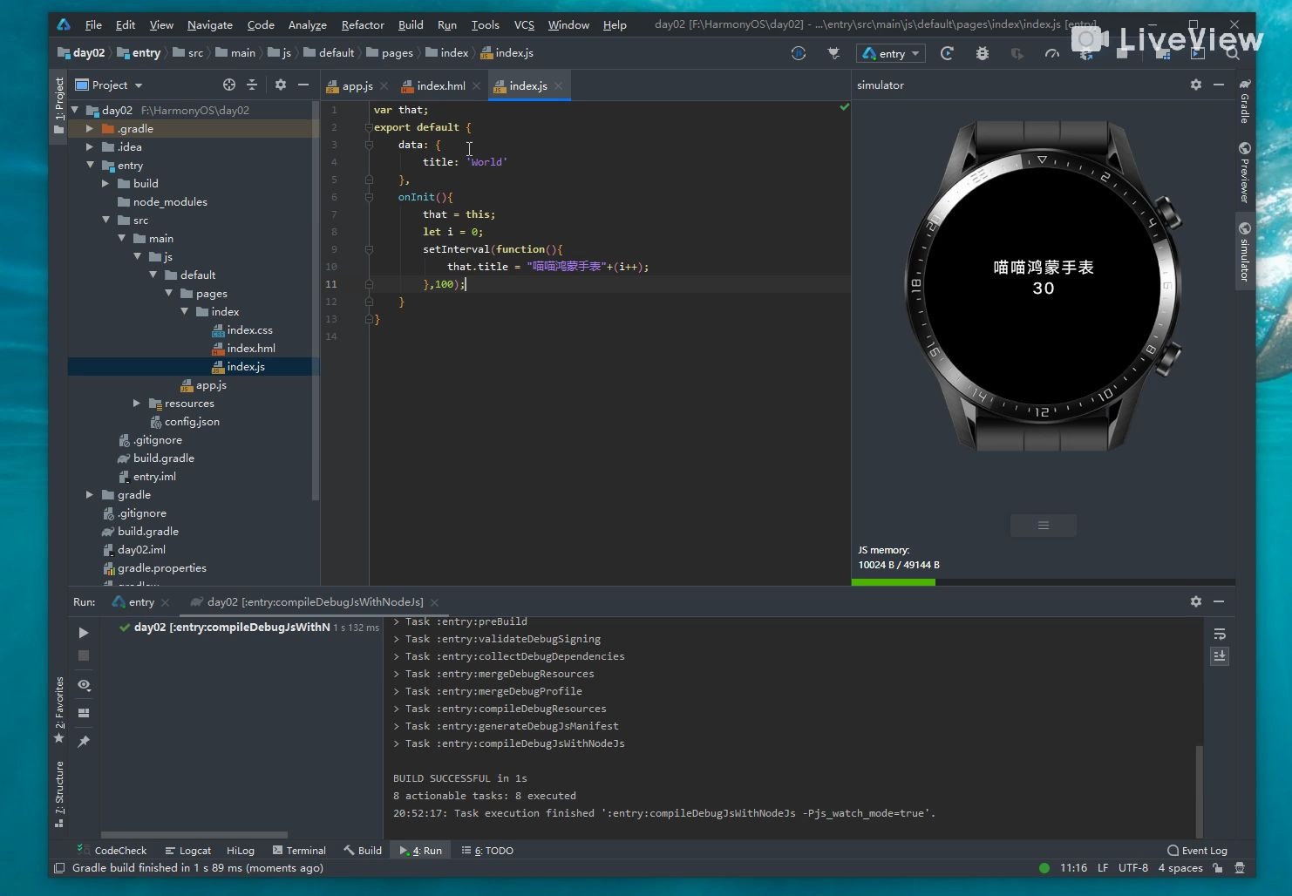Open the Previewer side tool window
Image resolution: width=1292 pixels, height=896 pixels.
click(x=1245, y=173)
